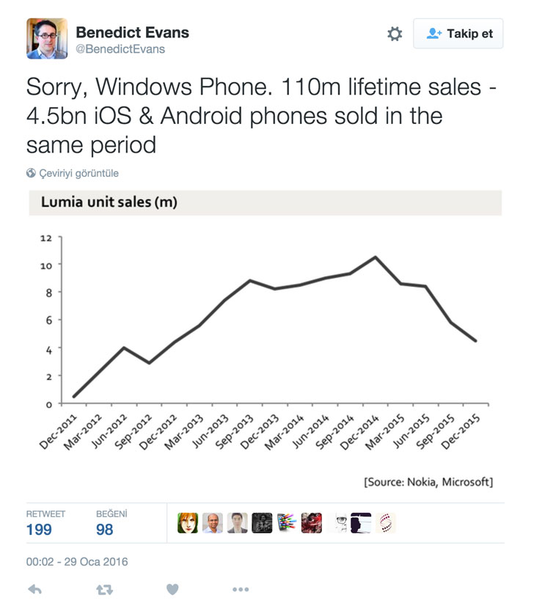
Task: Open the dark silhouette profile avatar
Action: (x=361, y=523)
